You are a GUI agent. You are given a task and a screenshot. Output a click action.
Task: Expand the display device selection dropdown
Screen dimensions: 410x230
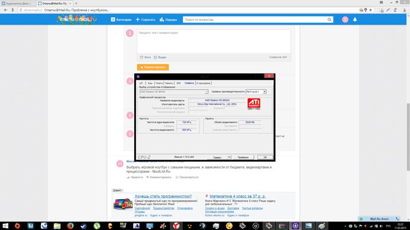[206, 92]
